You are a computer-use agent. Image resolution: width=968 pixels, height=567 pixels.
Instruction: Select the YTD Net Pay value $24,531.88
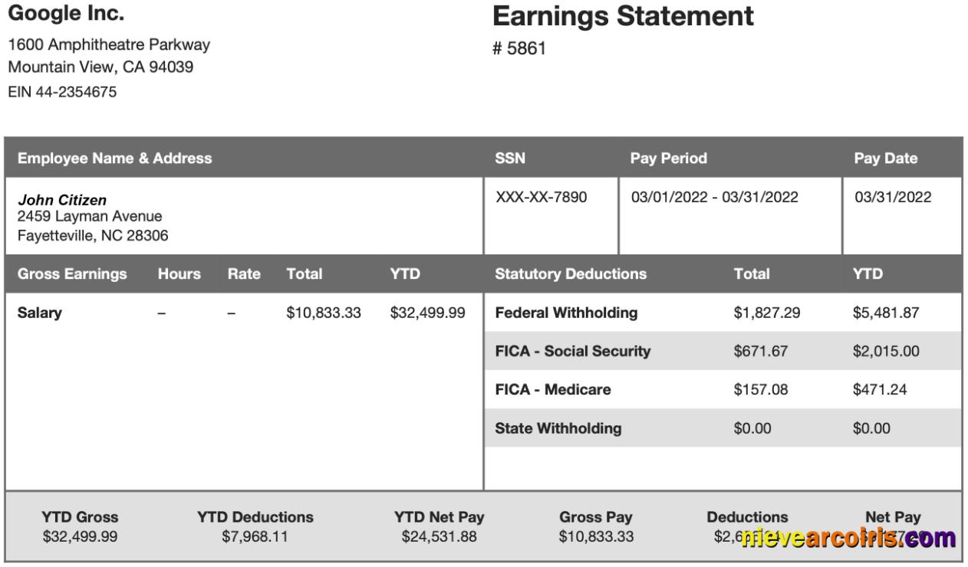point(439,536)
